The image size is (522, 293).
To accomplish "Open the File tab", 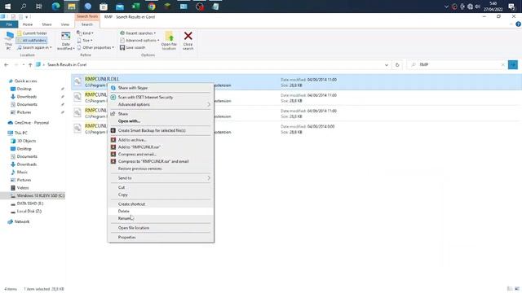I will coord(9,24).
